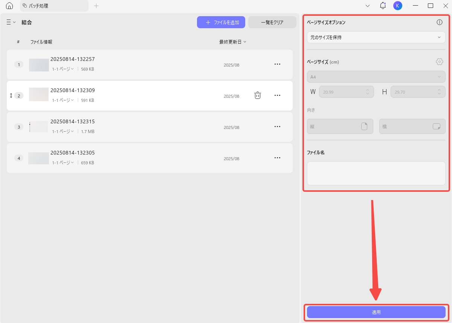
Task: Open the K user account avatar
Action: [397, 6]
